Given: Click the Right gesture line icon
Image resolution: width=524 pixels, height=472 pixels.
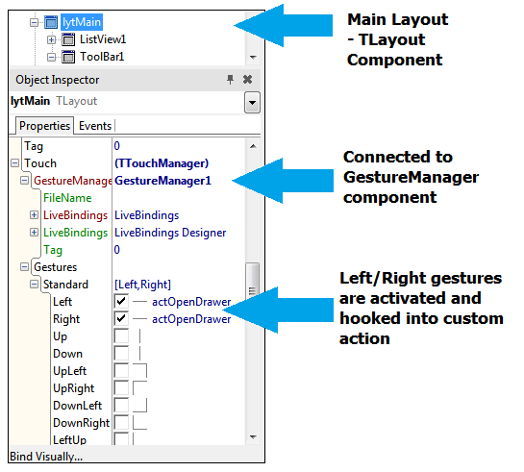Looking at the screenshot, I should 139,319.
